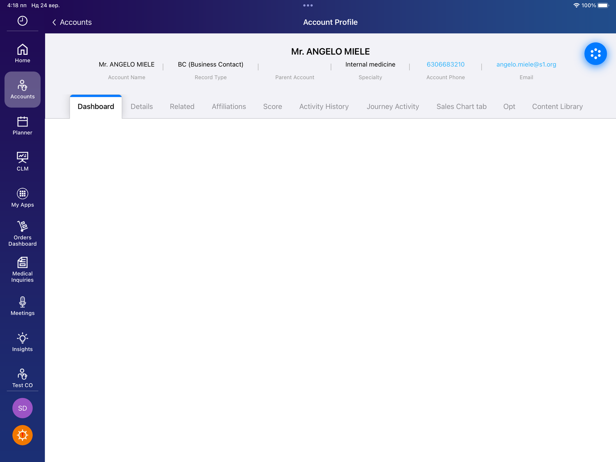The image size is (616, 462).
Task: Open the orange sync alert icon
Action: pos(22,435)
